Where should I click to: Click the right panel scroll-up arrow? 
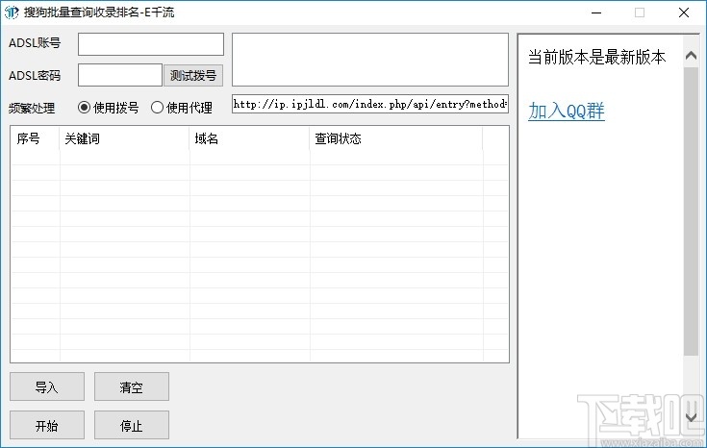(x=691, y=56)
